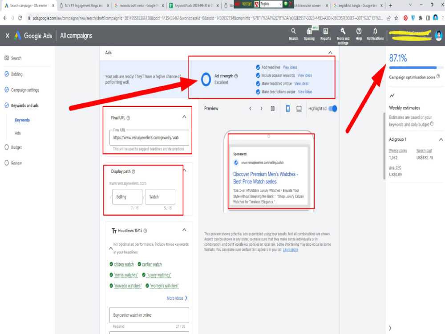445x334 pixels.
Task: Open the Reports menu icon
Action: click(x=326, y=34)
